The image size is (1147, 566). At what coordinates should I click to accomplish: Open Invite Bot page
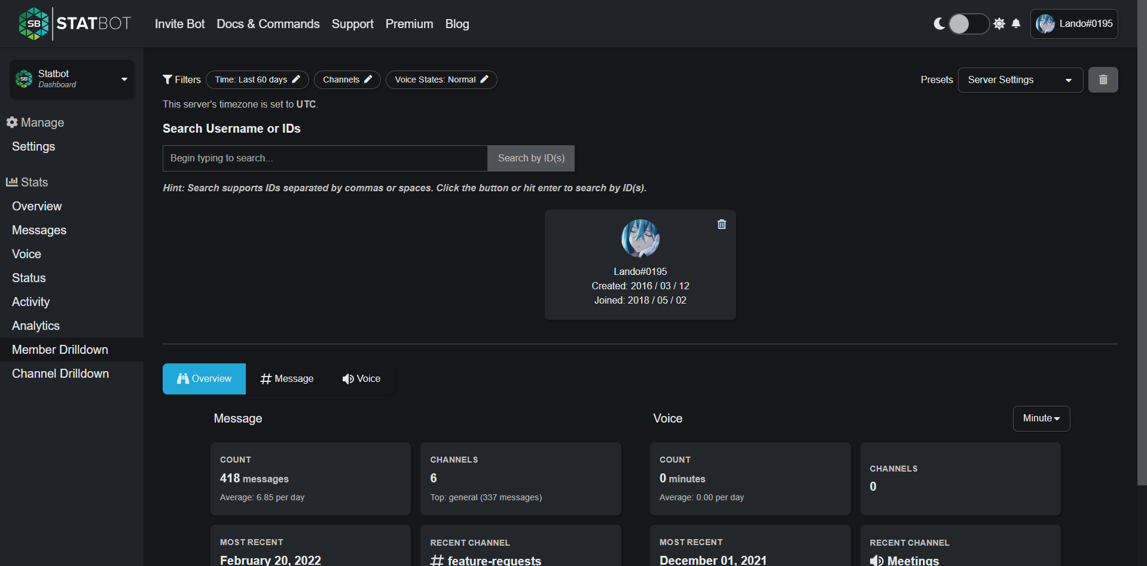tap(179, 24)
